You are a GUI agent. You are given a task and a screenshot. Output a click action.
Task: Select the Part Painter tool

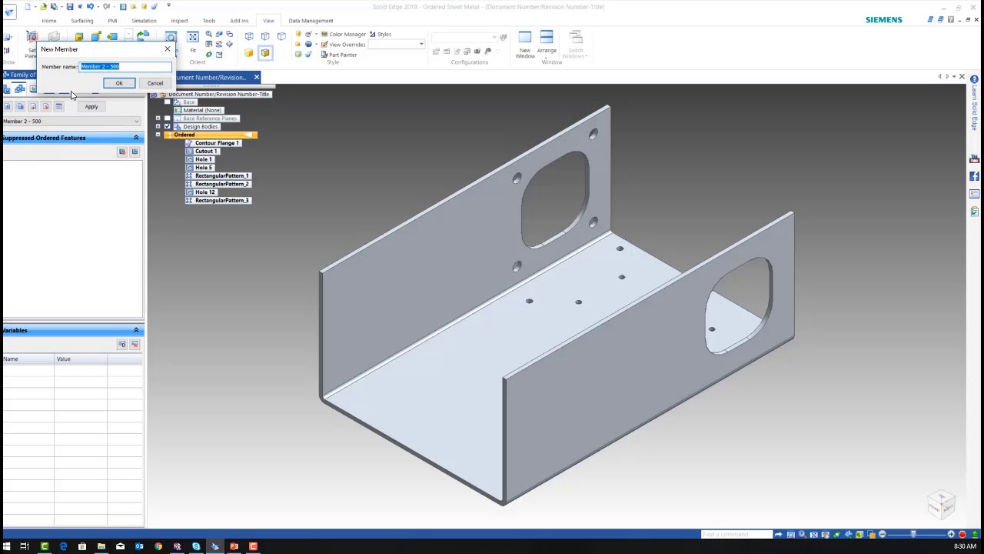point(339,55)
